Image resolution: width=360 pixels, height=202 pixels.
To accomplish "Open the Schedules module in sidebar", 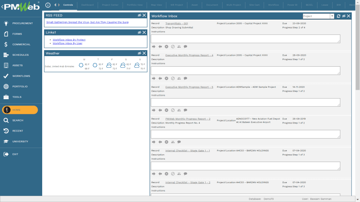I will [21, 55].
